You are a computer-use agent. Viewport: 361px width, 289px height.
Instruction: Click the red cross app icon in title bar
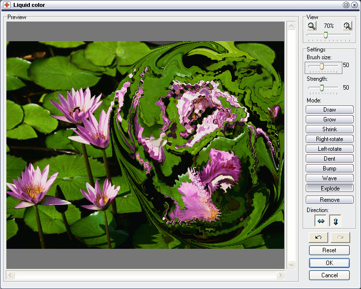coord(7,5)
